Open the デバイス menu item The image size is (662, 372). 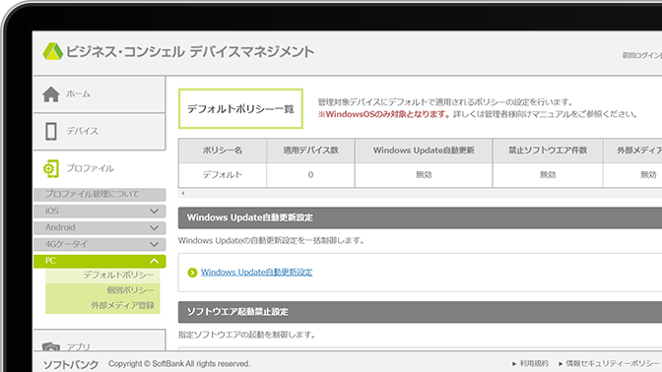[99, 131]
